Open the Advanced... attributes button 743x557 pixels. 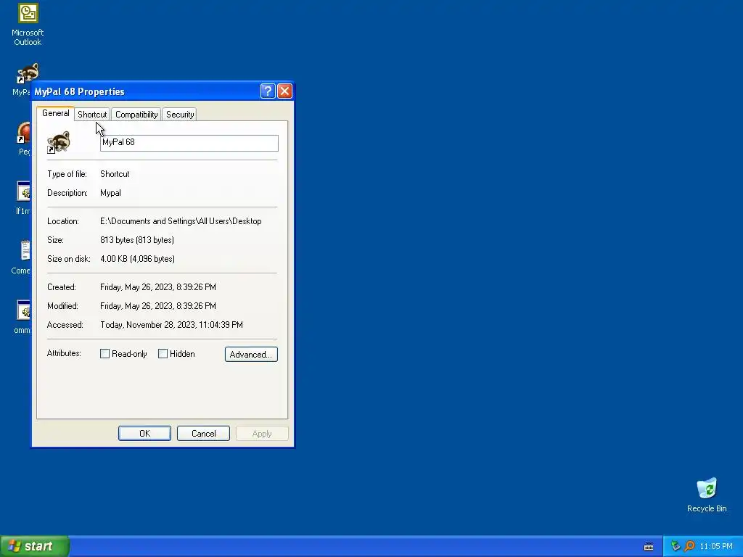[x=251, y=354]
